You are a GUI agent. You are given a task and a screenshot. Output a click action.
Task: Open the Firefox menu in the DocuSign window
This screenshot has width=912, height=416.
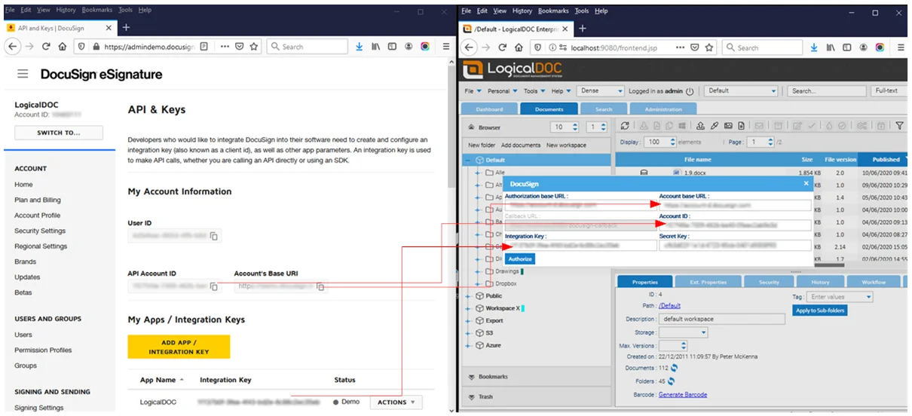click(x=446, y=46)
